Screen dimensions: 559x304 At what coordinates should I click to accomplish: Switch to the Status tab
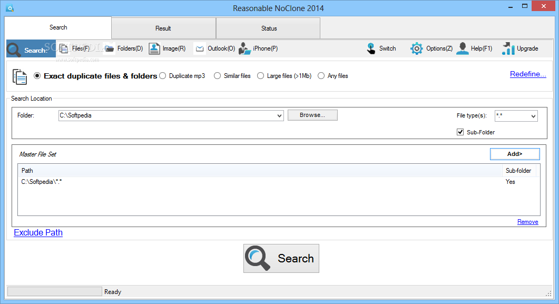tap(269, 28)
